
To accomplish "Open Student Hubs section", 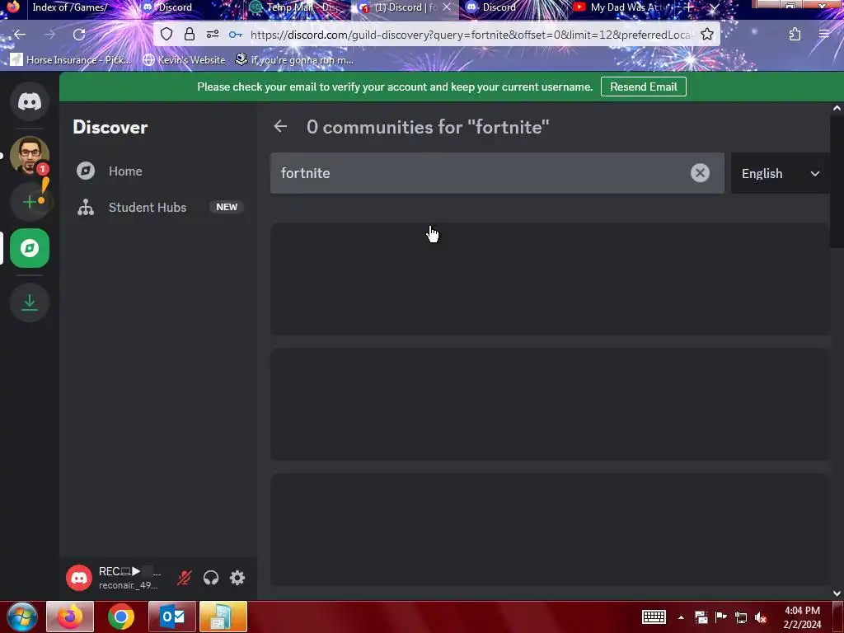I will coord(158,207).
